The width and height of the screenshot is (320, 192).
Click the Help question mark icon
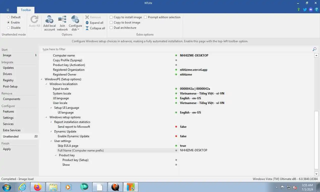(316, 9)
